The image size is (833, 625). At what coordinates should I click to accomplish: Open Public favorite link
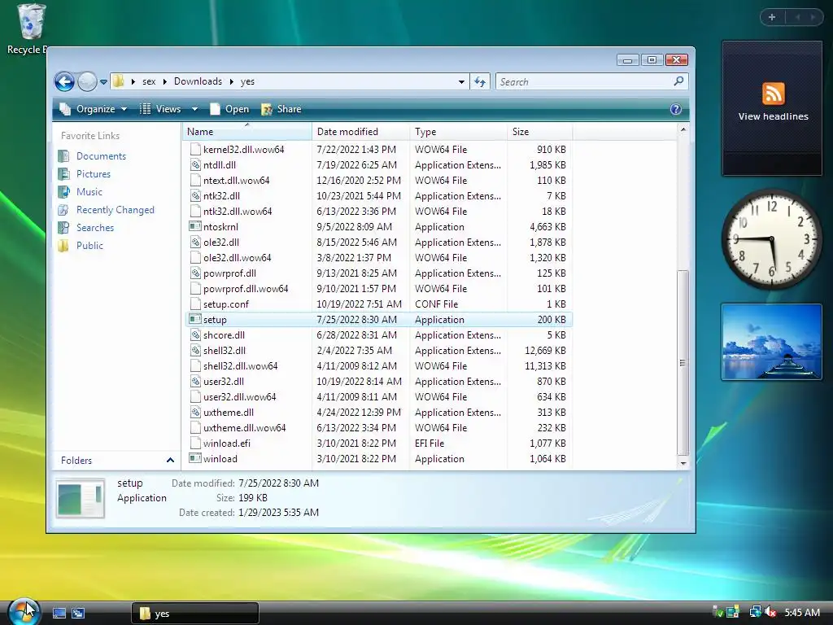[x=89, y=246]
